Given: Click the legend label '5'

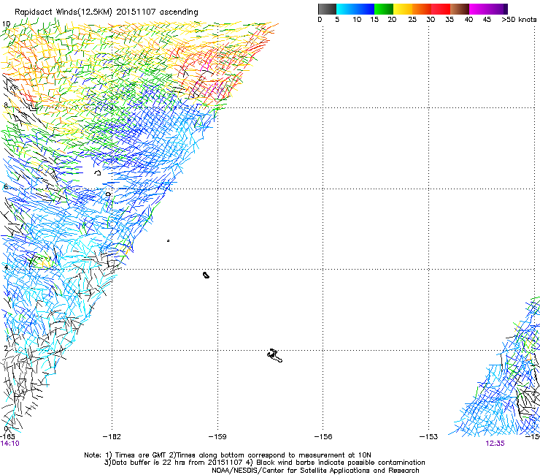Looking at the screenshot, I should (x=337, y=20).
